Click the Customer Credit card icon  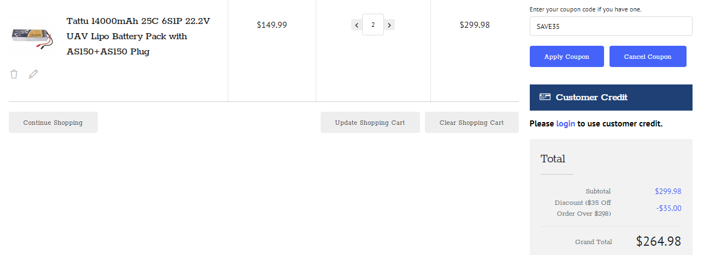coord(545,97)
